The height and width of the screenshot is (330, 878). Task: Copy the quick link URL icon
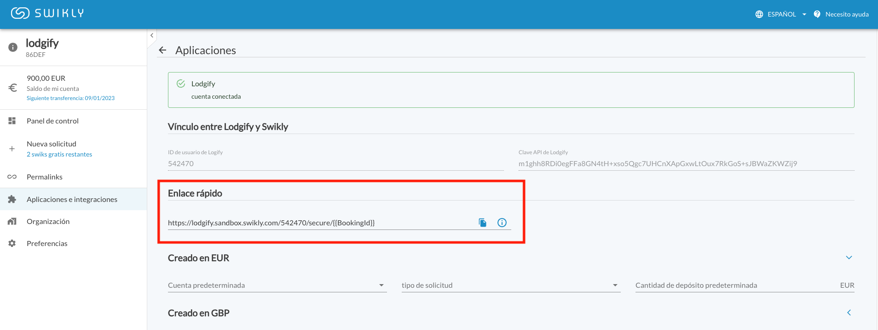tap(482, 223)
